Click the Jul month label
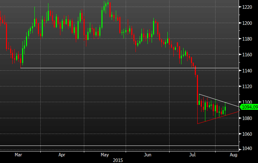Image resolution: width=258 pixels, height=163 pixels. [x=192, y=155]
